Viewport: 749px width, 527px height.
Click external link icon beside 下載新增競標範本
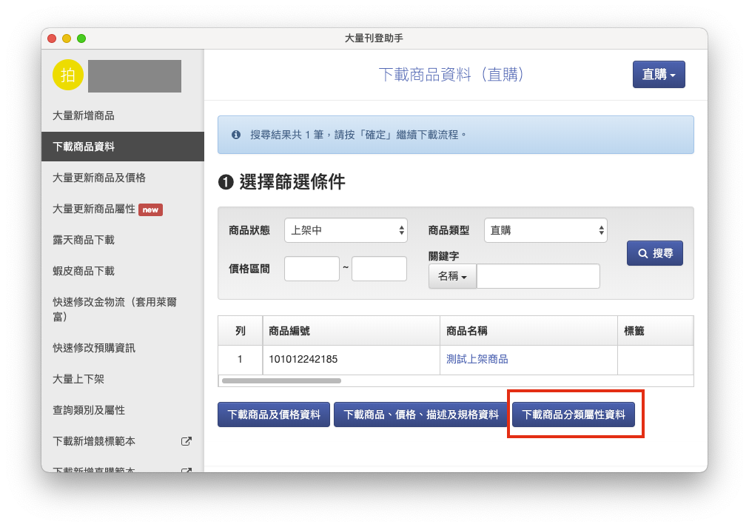click(187, 441)
